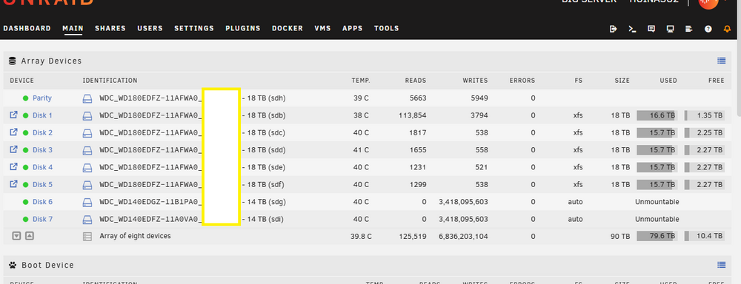Click the green status dot for Disk 6
Viewport: 741px width, 284px height.
click(x=25, y=202)
